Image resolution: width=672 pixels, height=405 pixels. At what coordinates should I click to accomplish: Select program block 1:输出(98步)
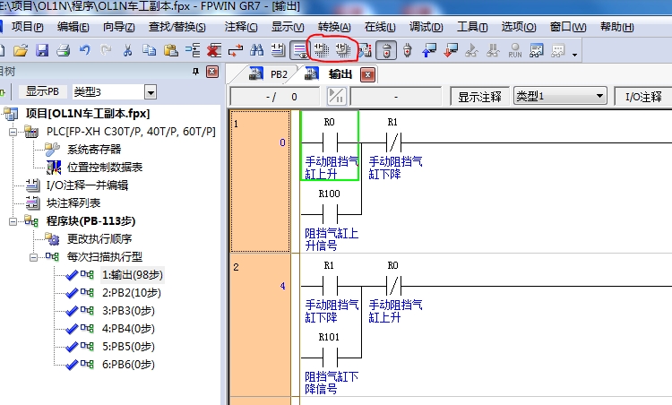click(x=133, y=275)
